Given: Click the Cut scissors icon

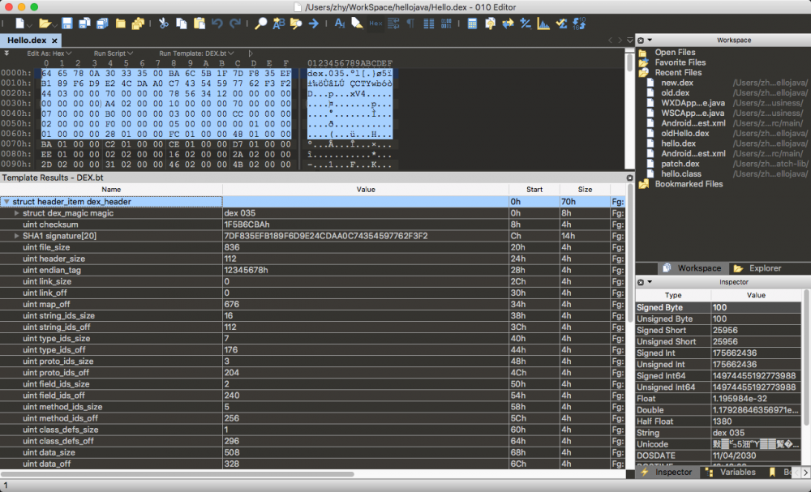Looking at the screenshot, I should click(163, 24).
